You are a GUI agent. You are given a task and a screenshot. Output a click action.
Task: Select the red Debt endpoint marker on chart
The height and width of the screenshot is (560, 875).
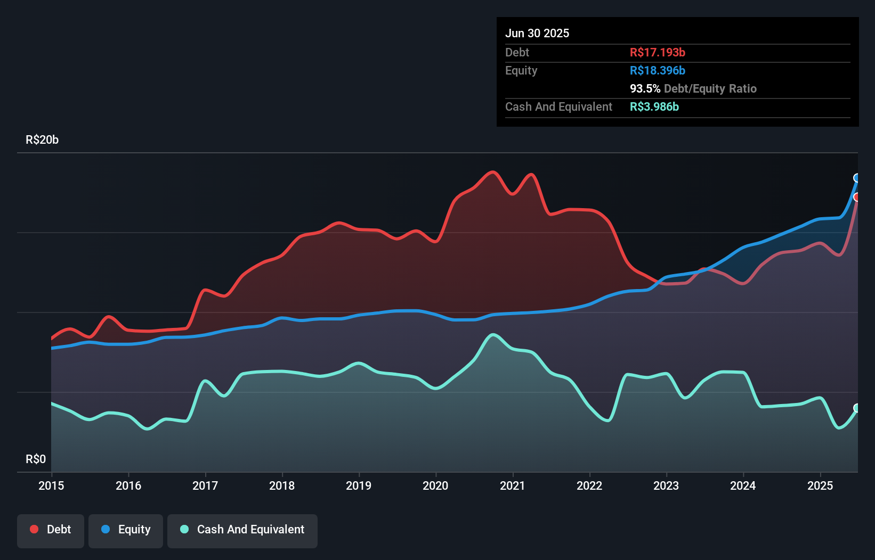click(857, 197)
